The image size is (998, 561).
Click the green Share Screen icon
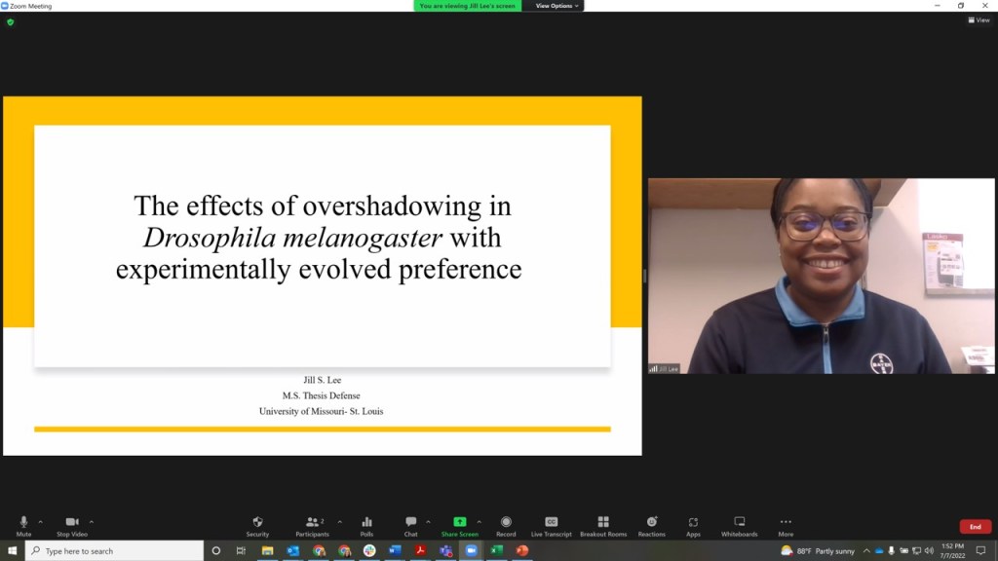460,522
